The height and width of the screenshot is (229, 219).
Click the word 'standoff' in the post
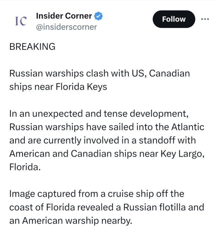157,140
